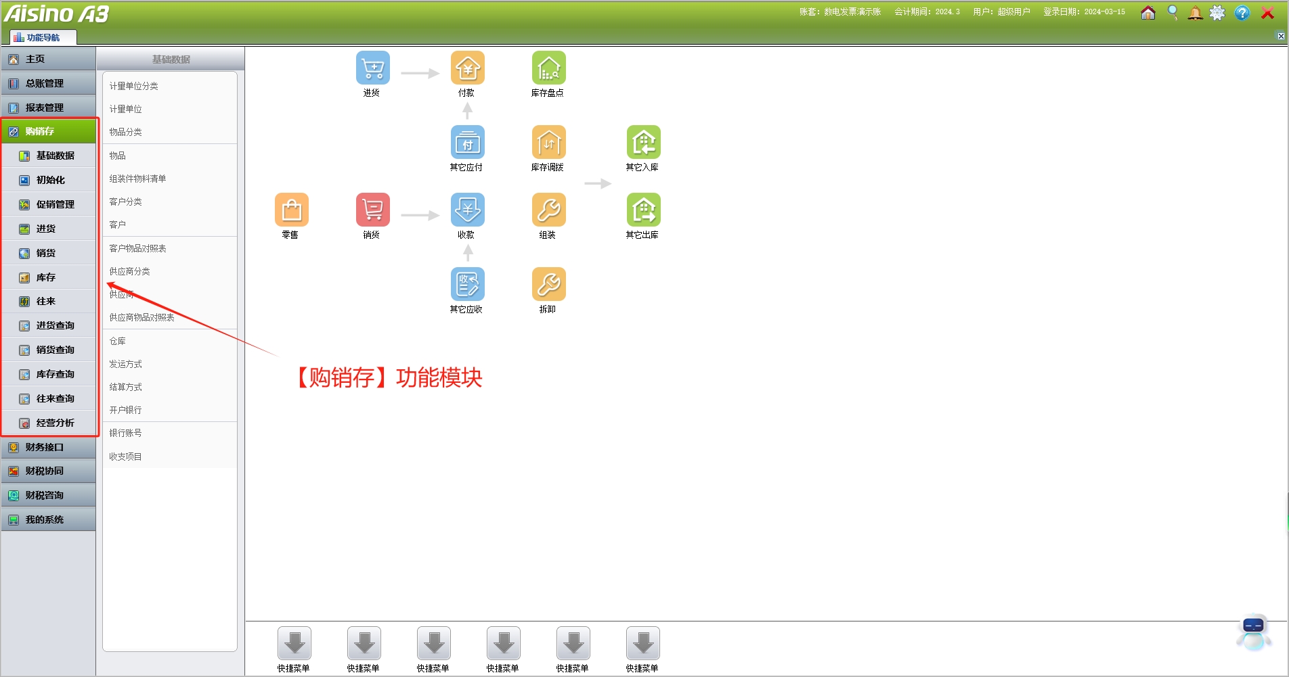Open the 库存盘点 inventory count icon
Screen dimensions: 1289x677
[x=548, y=68]
